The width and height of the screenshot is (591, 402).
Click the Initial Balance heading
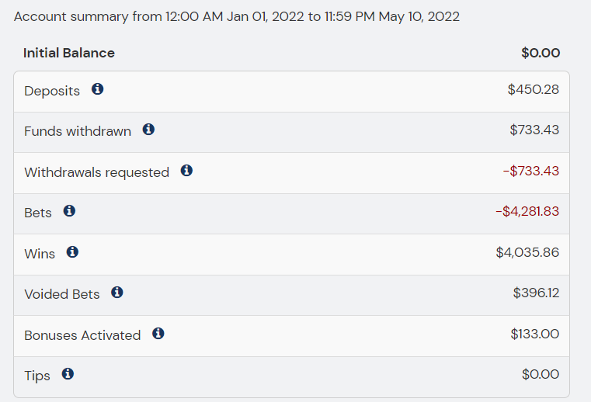(x=69, y=53)
